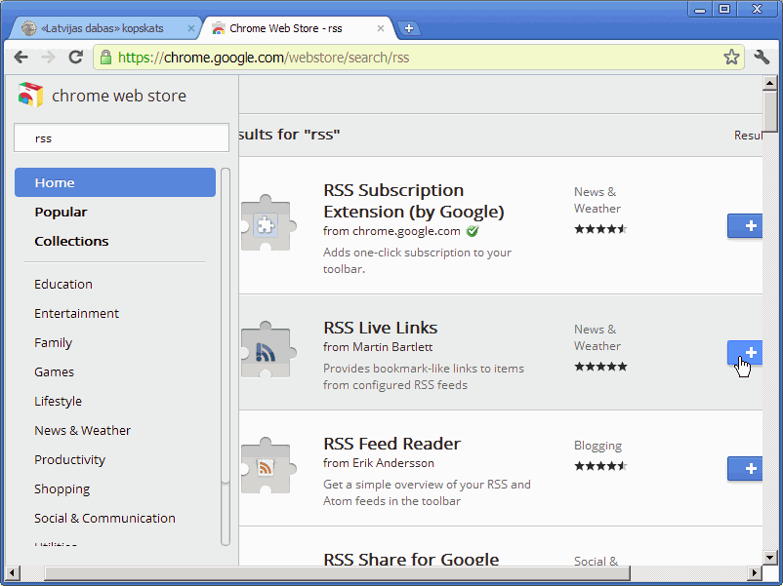Click 'Provides bookmark-like links' description text

[x=424, y=376]
